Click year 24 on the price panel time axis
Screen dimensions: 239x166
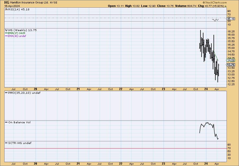click(206, 89)
